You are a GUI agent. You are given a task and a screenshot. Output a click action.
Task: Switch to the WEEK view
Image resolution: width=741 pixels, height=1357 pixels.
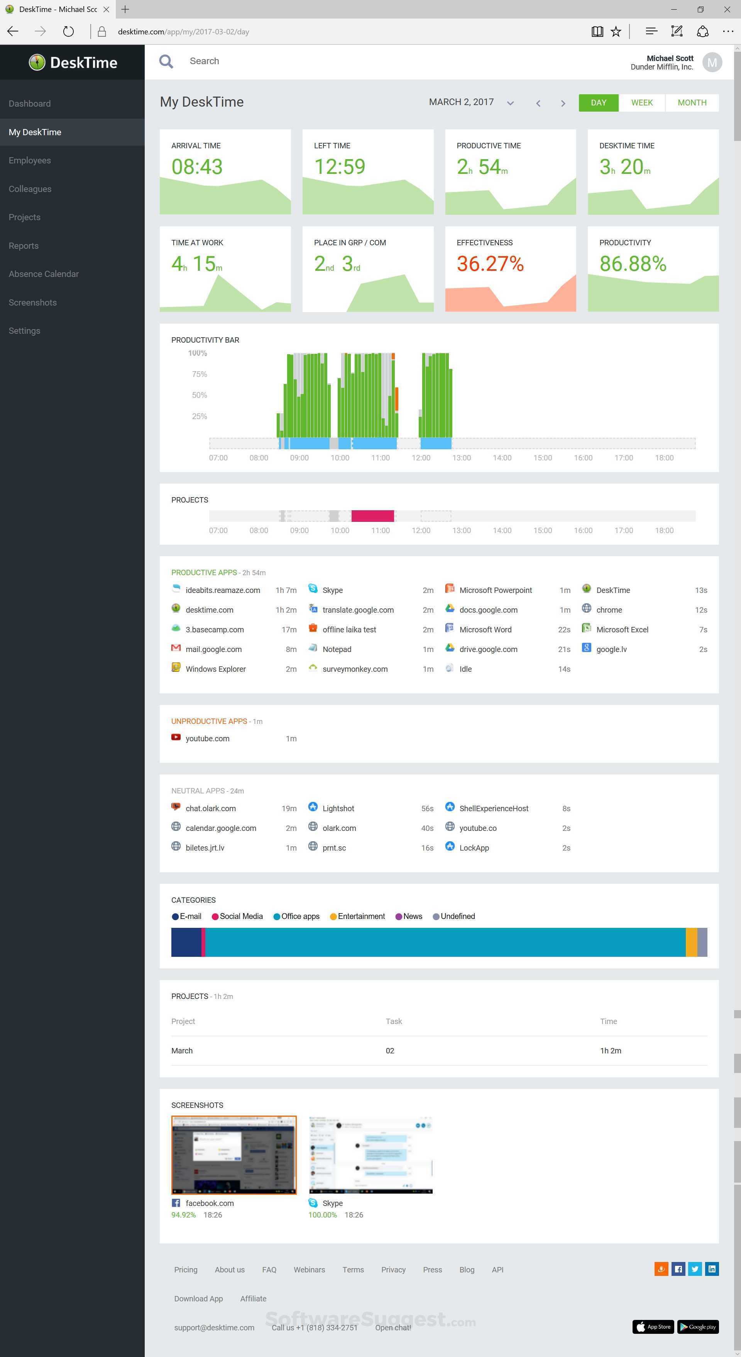[x=641, y=102]
